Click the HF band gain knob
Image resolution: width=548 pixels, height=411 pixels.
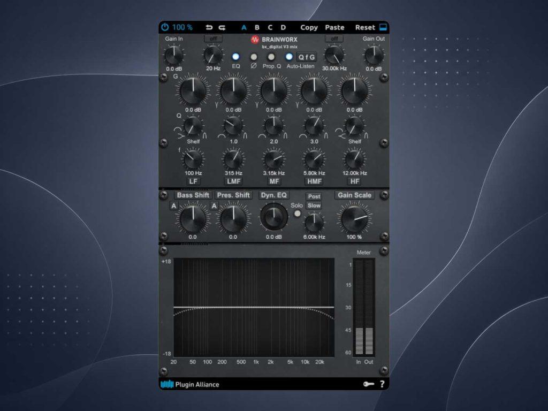[354, 90]
